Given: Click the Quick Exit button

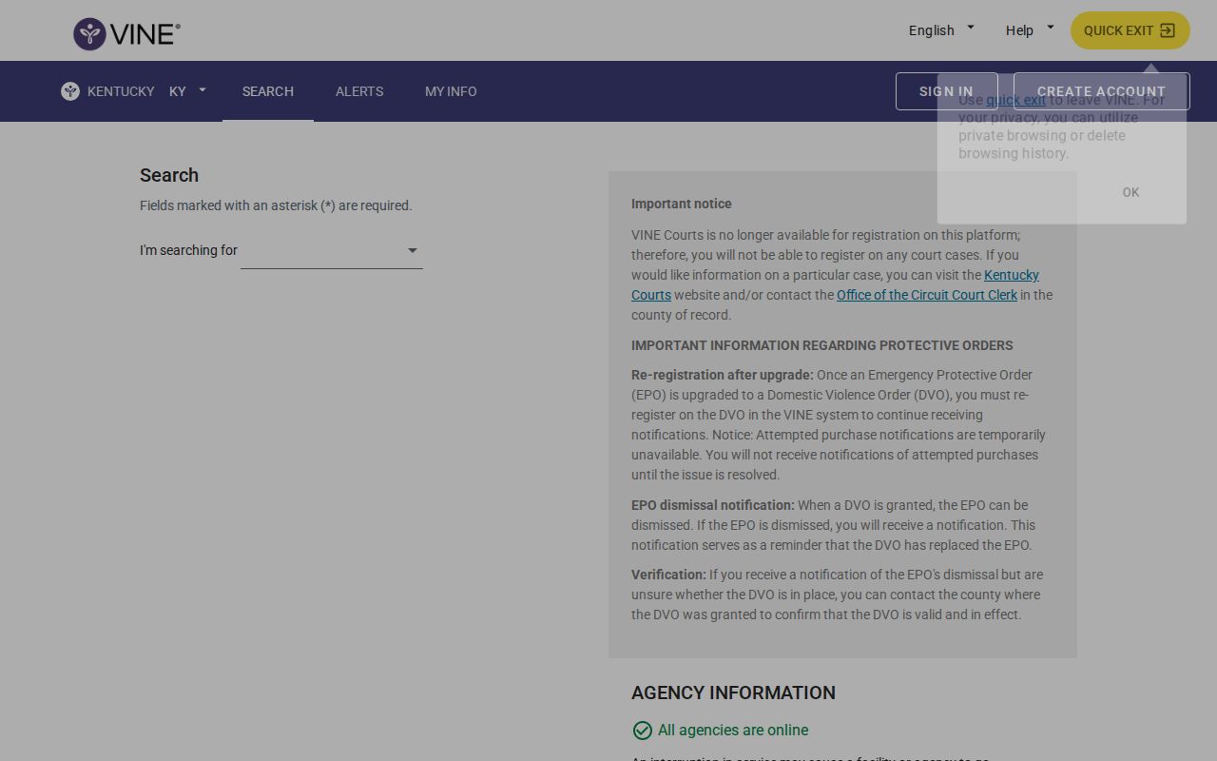Looking at the screenshot, I should tap(1130, 30).
